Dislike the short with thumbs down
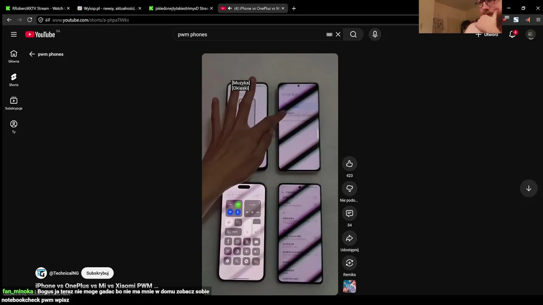 coord(349,189)
